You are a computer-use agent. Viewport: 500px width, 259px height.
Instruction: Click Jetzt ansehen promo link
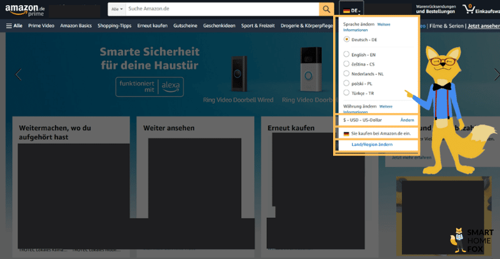point(483,26)
